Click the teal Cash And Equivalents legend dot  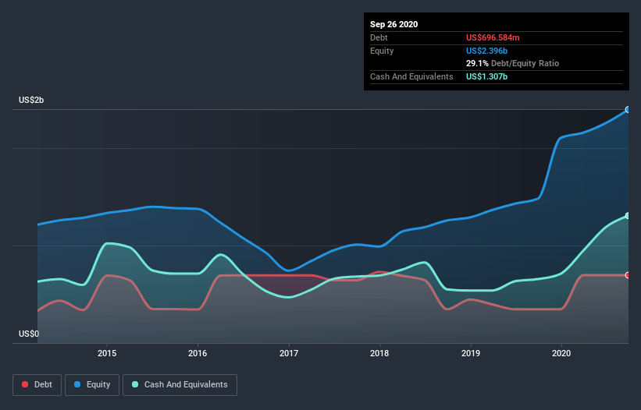[135, 384]
